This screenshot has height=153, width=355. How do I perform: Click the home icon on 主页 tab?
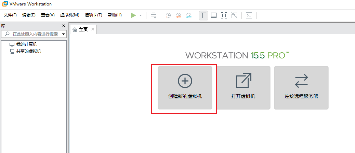tap(75, 30)
